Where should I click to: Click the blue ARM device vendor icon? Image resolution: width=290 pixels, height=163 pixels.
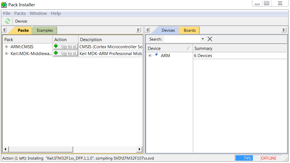pyautogui.click(x=156, y=54)
